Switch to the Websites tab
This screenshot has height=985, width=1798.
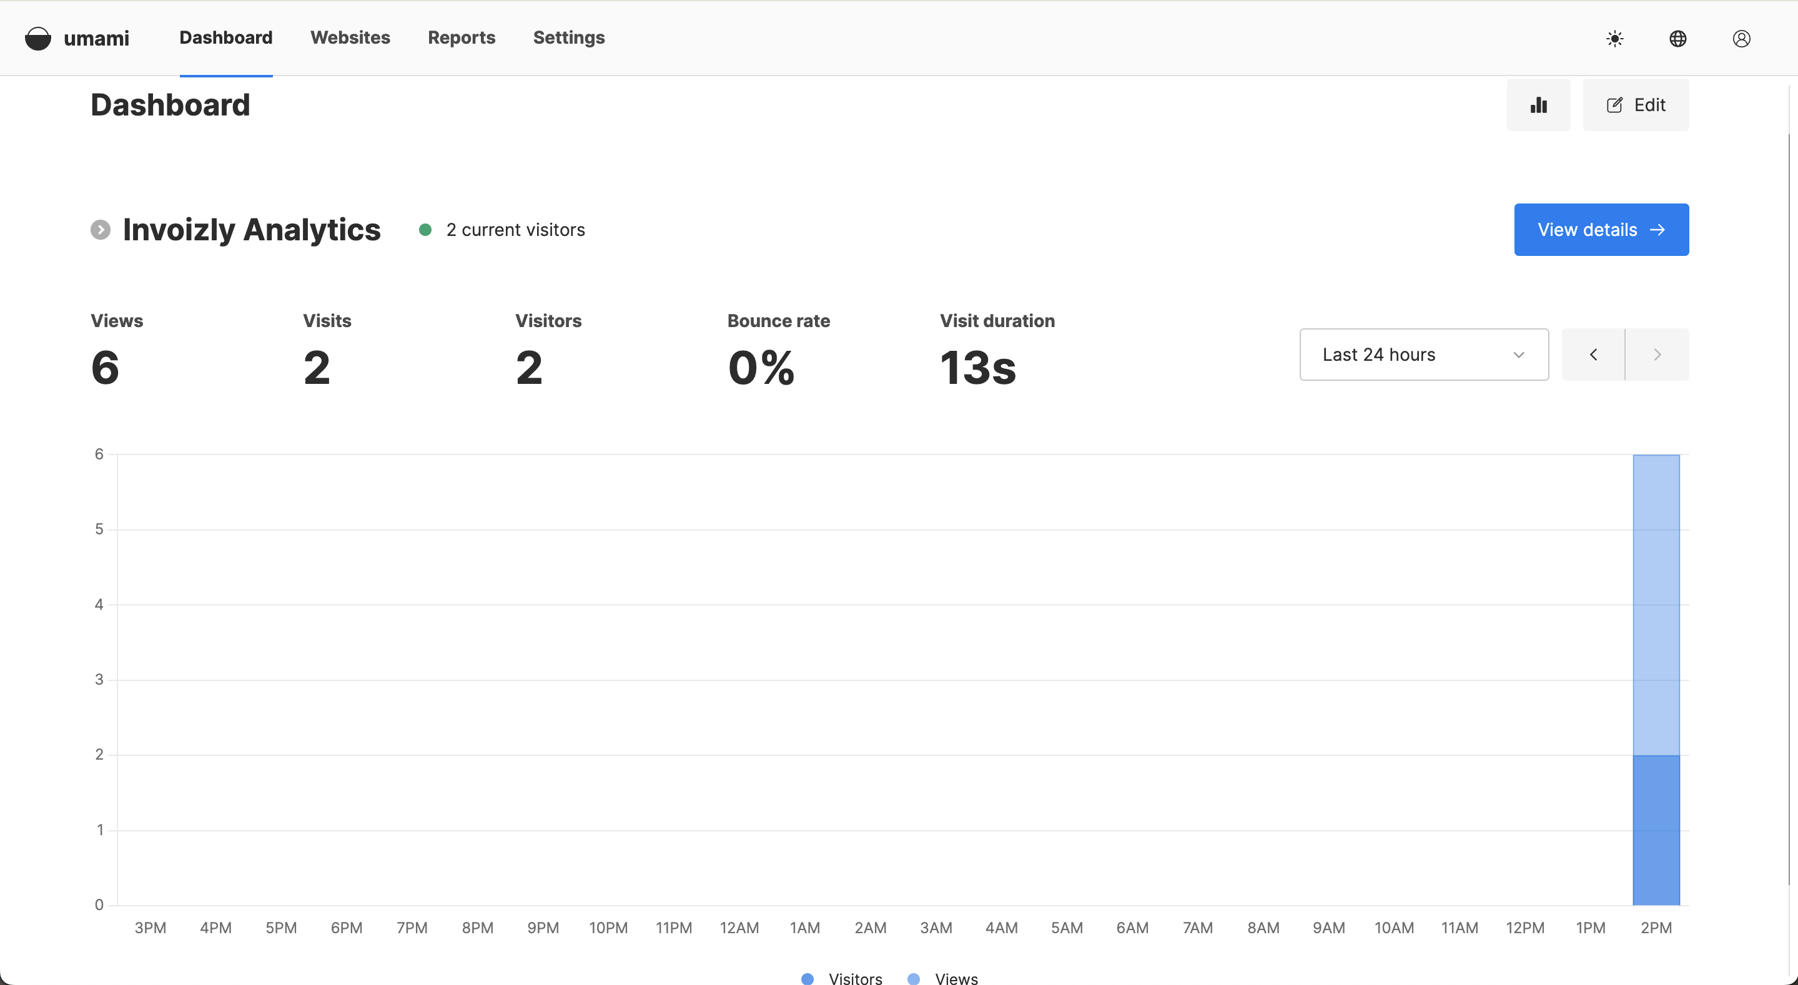pos(350,37)
